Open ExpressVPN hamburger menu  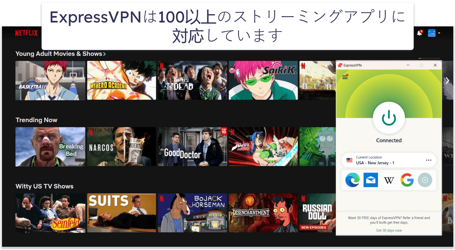point(345,77)
